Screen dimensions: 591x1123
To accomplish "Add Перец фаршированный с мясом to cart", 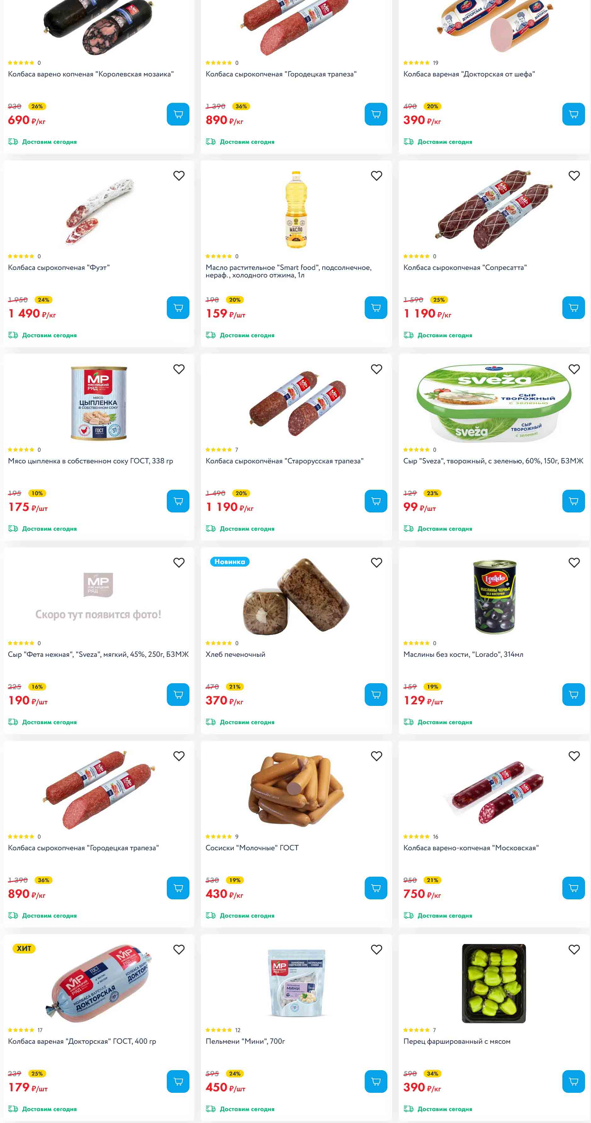I will point(574,1081).
